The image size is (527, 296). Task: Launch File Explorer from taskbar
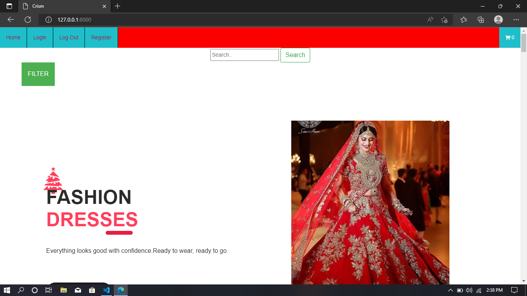pyautogui.click(x=64, y=290)
